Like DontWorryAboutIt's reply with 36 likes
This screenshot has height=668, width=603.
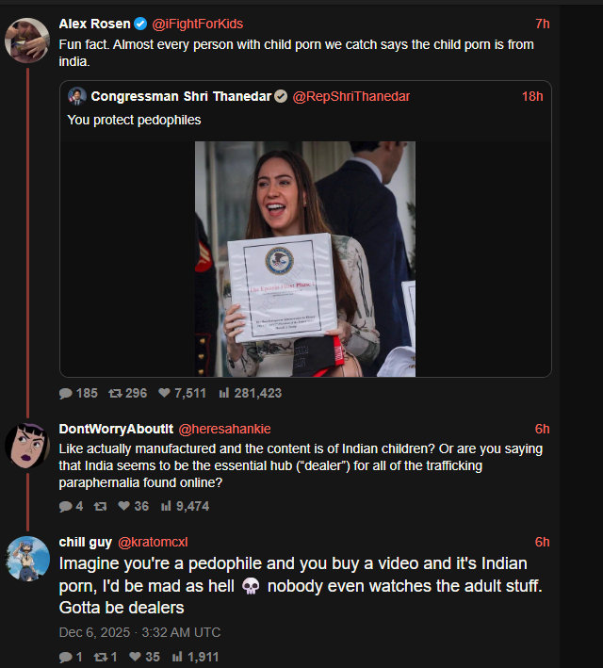(x=124, y=506)
